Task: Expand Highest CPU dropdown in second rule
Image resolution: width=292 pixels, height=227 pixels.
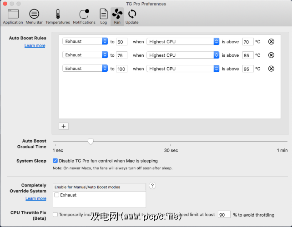Action: coord(183,55)
